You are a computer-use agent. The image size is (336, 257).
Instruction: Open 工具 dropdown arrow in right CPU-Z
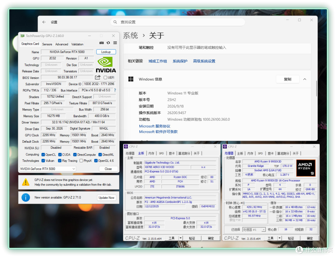(x=279, y=238)
